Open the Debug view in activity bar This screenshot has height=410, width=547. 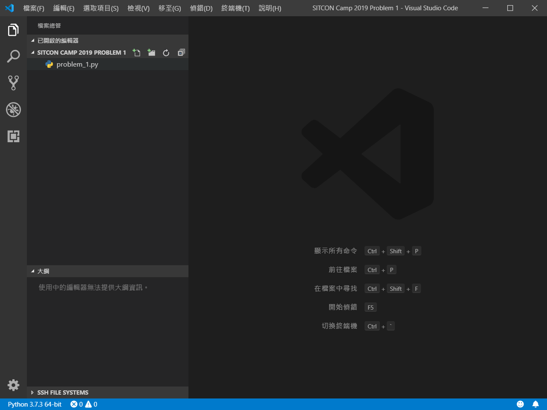coord(13,110)
